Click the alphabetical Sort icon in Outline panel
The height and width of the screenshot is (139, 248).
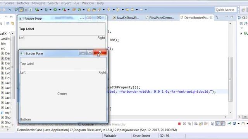(x=246, y=24)
